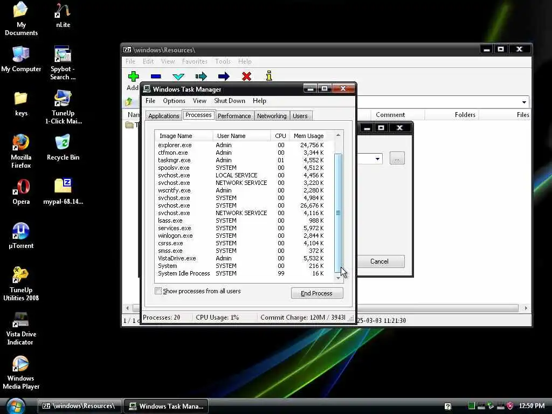Select winlogon.exe process row

pos(240,236)
